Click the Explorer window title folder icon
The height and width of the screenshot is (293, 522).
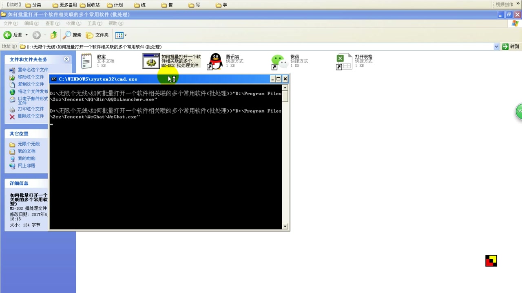pos(4,15)
